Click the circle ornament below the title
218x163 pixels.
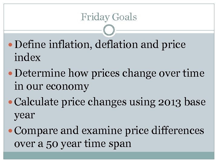click(109, 30)
